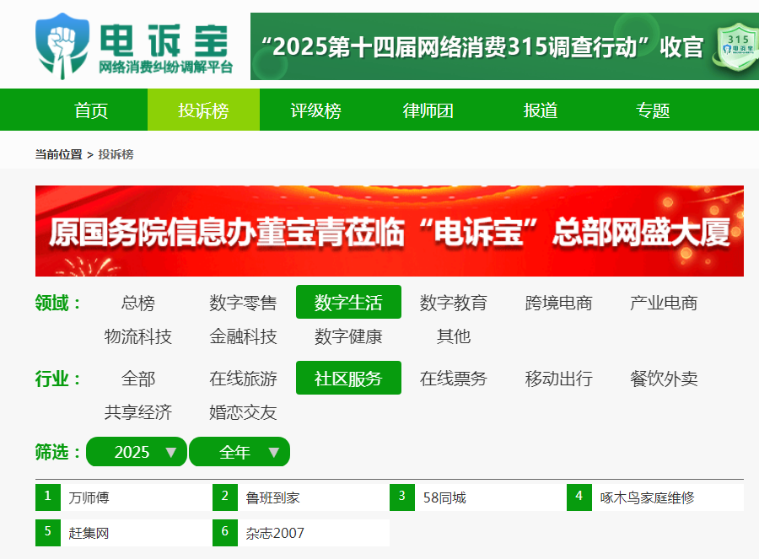759x559 pixels.
Task: Click the rank 3 green number badge
Action: [402, 497]
